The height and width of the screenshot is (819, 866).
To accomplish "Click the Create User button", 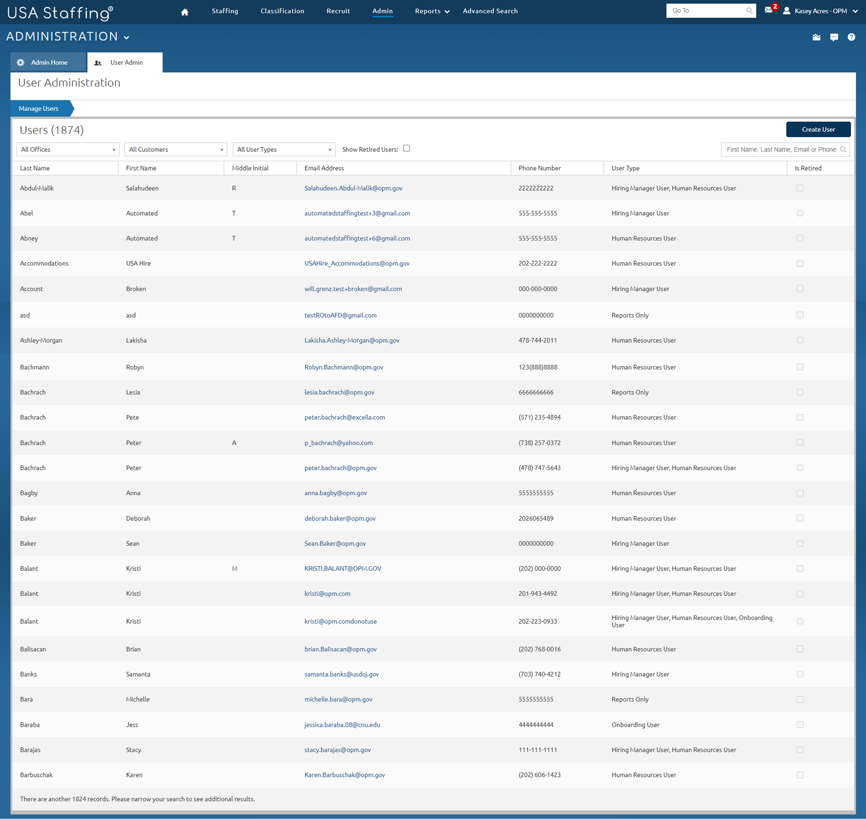I will (818, 129).
